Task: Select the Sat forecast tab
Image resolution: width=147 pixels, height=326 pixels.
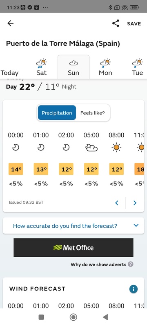Action: point(41,67)
